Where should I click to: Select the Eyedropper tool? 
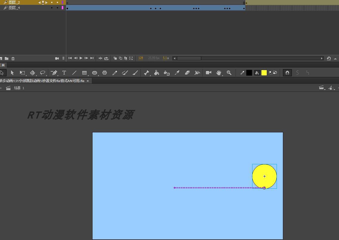click(x=177, y=73)
